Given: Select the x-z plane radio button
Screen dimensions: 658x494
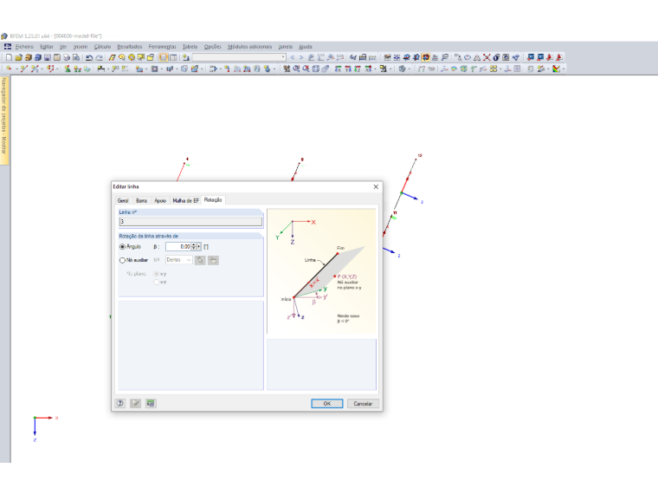Looking at the screenshot, I should pyautogui.click(x=157, y=283).
